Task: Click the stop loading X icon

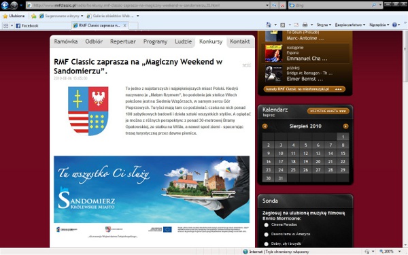Action: 282,5
